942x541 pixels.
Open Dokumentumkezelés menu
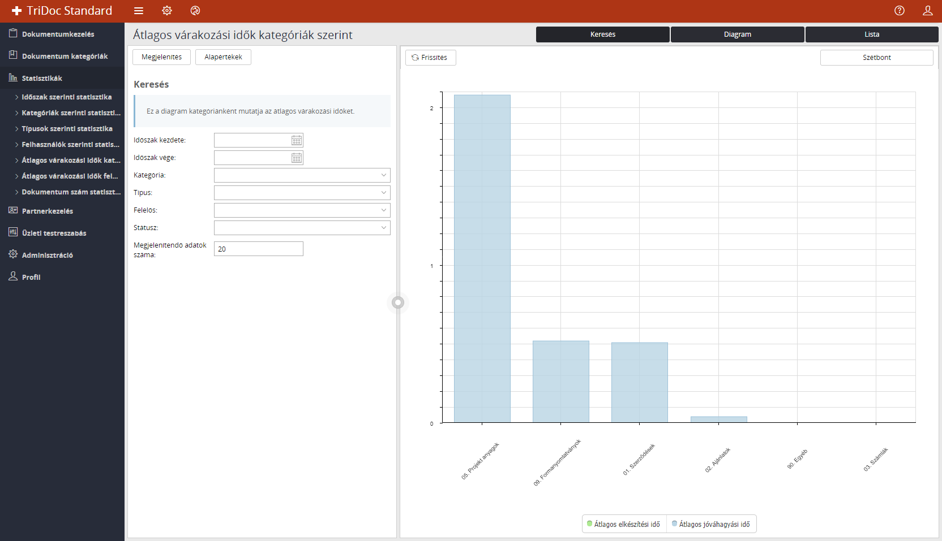click(x=62, y=34)
